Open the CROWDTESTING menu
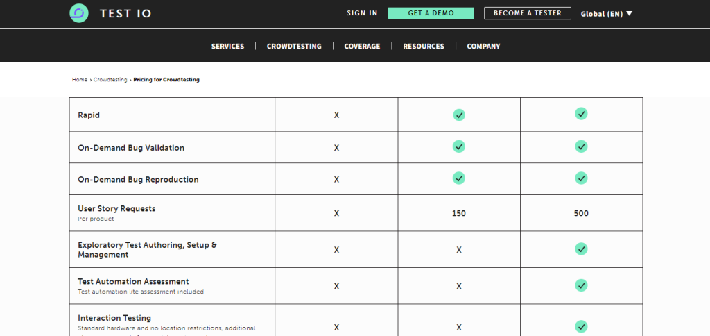 (x=294, y=47)
